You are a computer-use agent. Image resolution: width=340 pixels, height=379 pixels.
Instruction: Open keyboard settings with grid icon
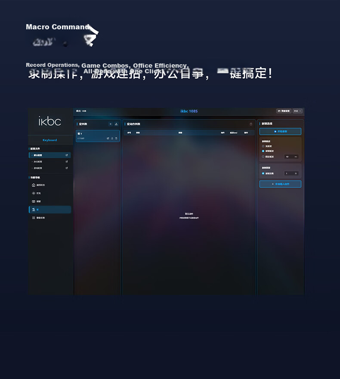34,218
